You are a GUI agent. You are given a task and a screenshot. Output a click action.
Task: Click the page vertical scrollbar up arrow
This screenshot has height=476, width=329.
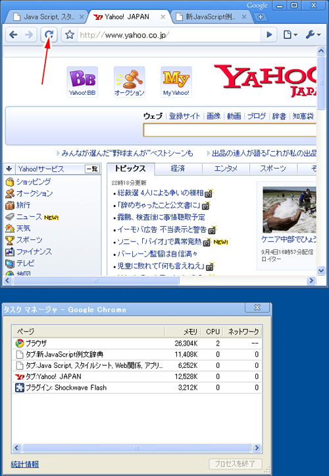(x=321, y=51)
